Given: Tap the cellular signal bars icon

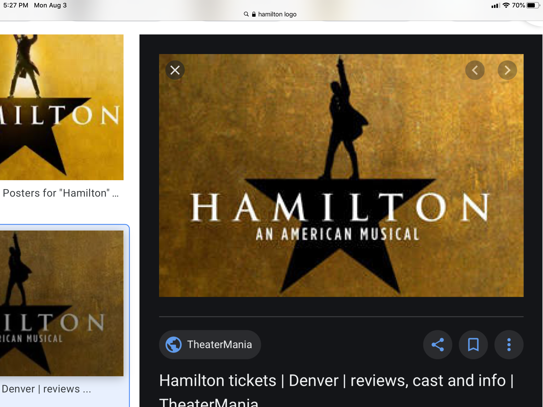Looking at the screenshot, I should (495, 5).
